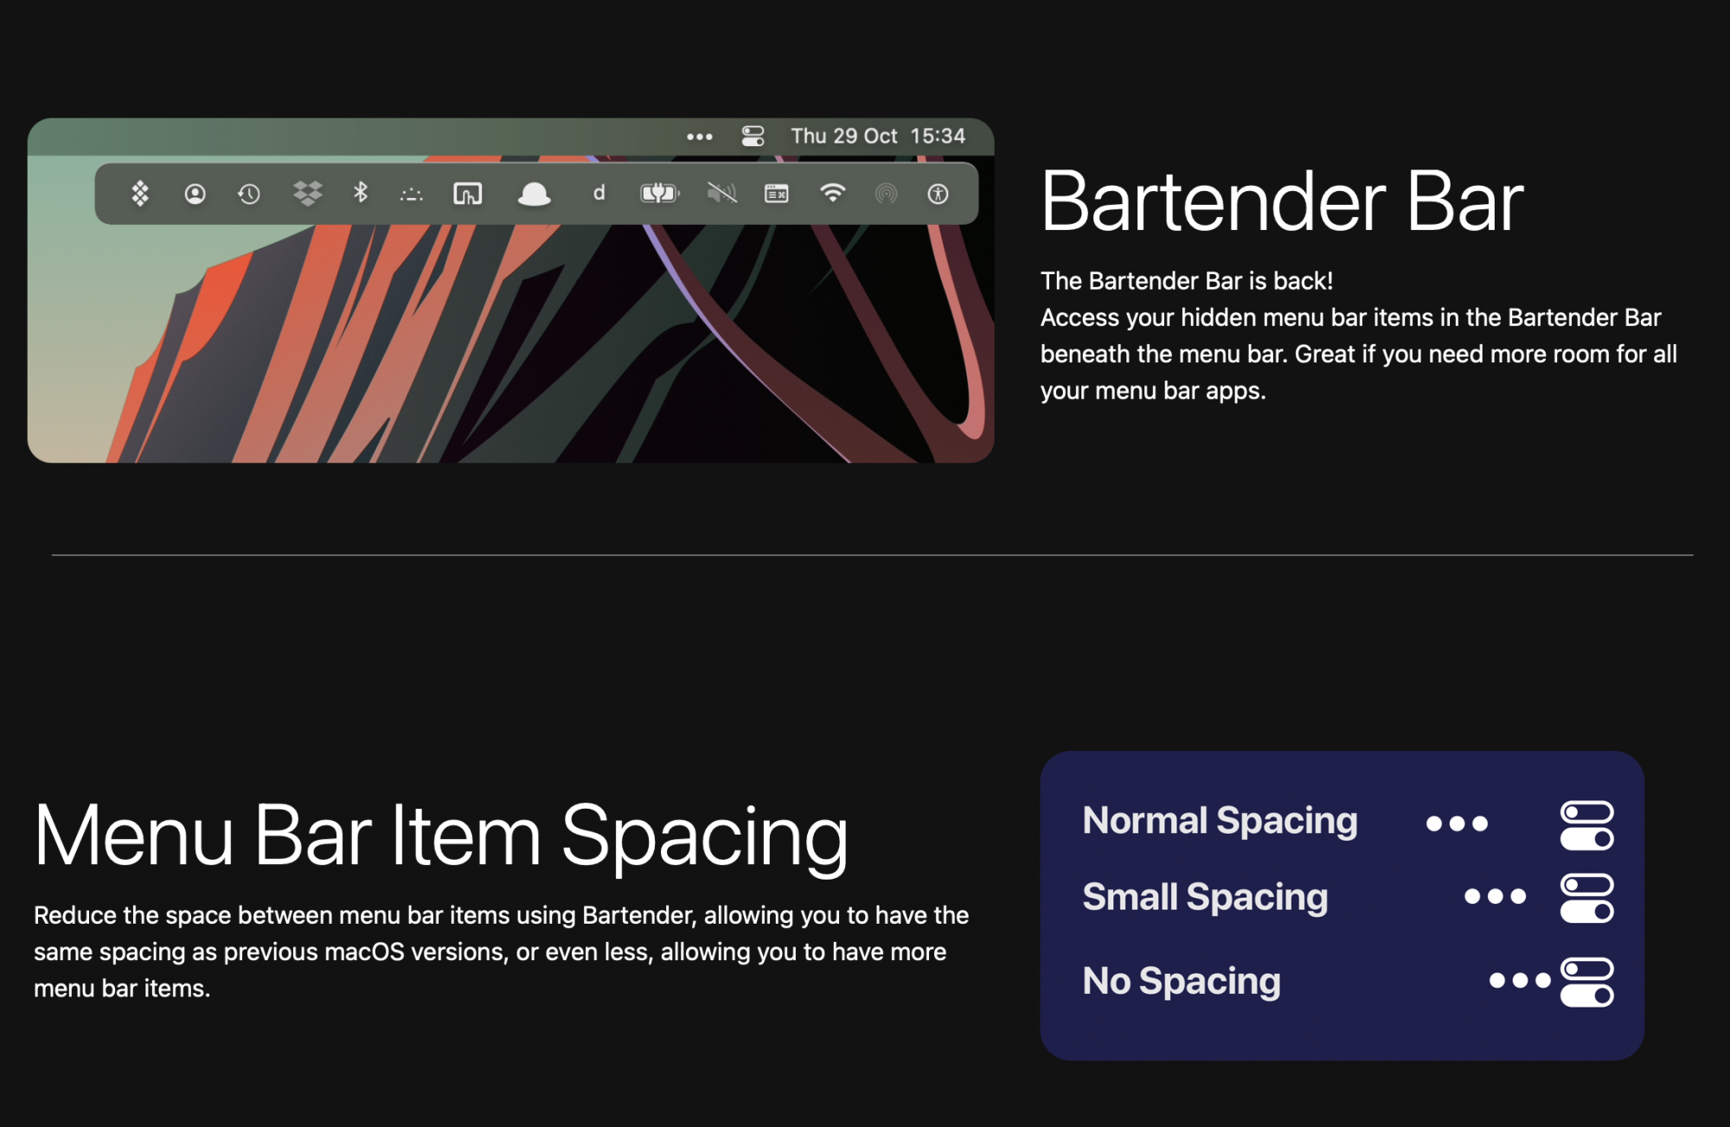
Task: Click the Bartender Bar wallpaper preview image
Action: (510, 346)
